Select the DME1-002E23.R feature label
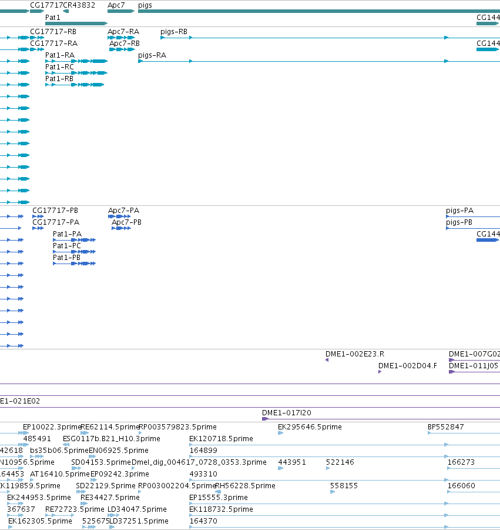This screenshot has height=530, width=500. coord(354,354)
